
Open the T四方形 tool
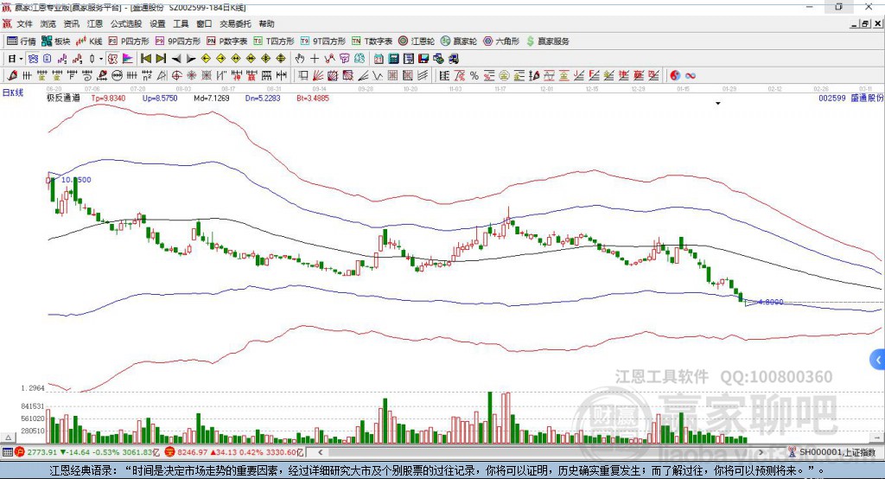[x=274, y=42]
